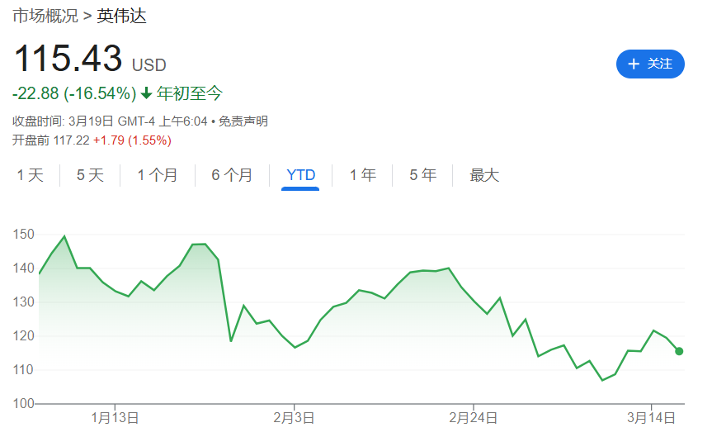Click the 1月13日 x-axis label

point(115,417)
